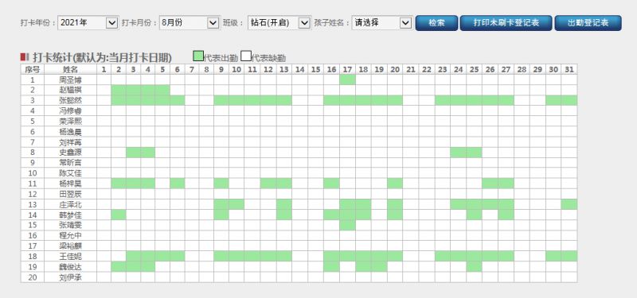Select the name 庄泽北 in row 13

pos(70,204)
